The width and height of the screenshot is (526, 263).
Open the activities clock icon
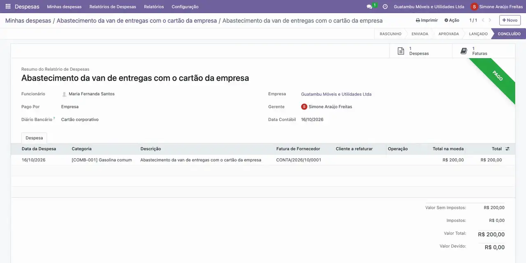[385, 7]
